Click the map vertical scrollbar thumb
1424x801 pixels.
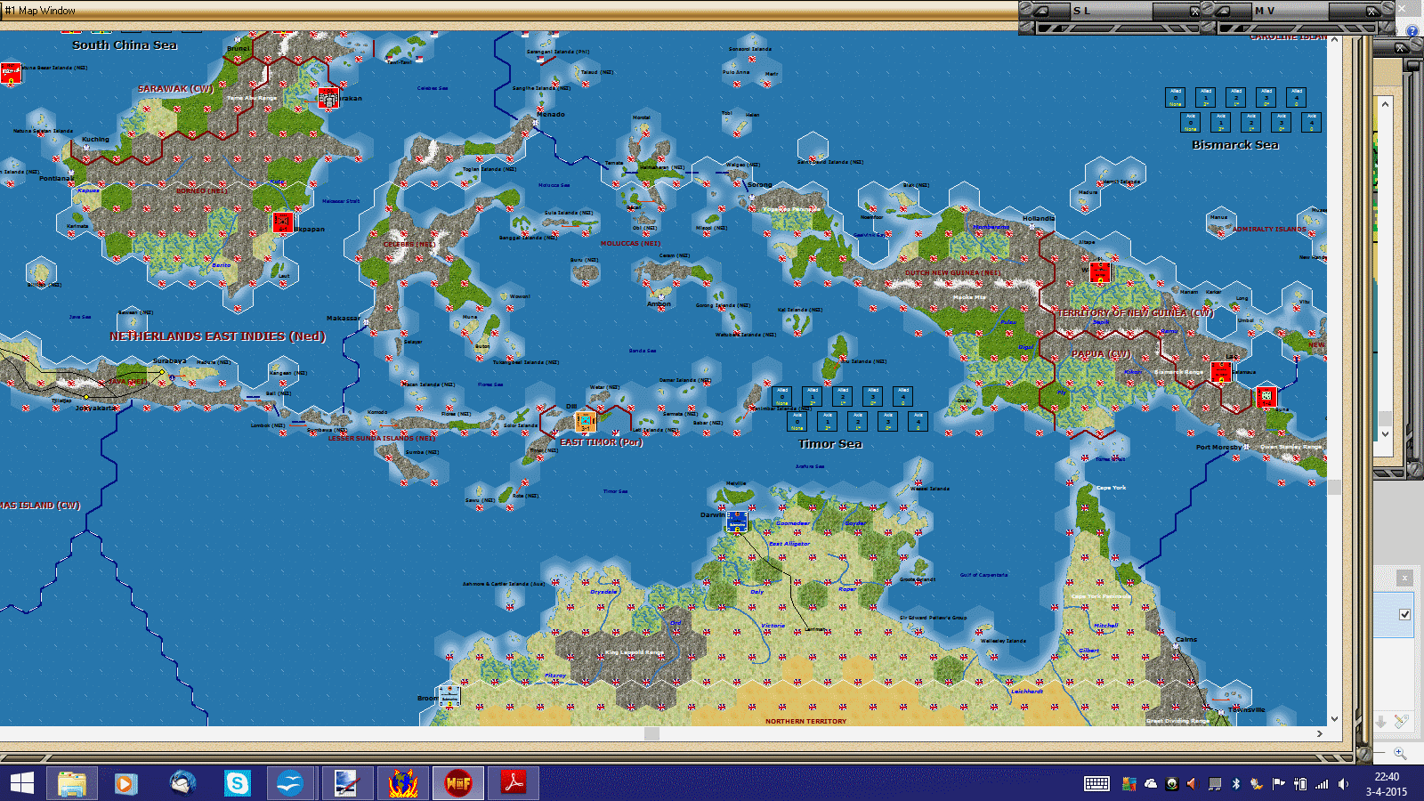click(x=1334, y=487)
